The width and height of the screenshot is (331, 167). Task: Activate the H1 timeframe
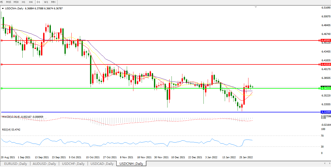[x=24, y=2]
